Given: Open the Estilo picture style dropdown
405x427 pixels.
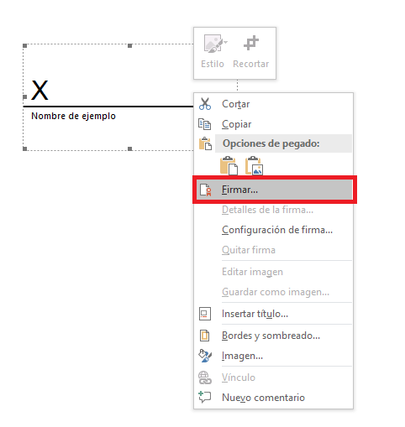Looking at the screenshot, I should coord(213,52).
